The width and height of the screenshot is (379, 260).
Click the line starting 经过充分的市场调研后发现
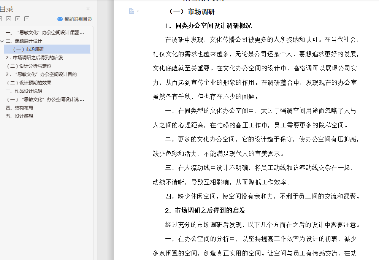(263, 225)
